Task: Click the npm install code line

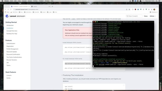Action: (x=69, y=86)
